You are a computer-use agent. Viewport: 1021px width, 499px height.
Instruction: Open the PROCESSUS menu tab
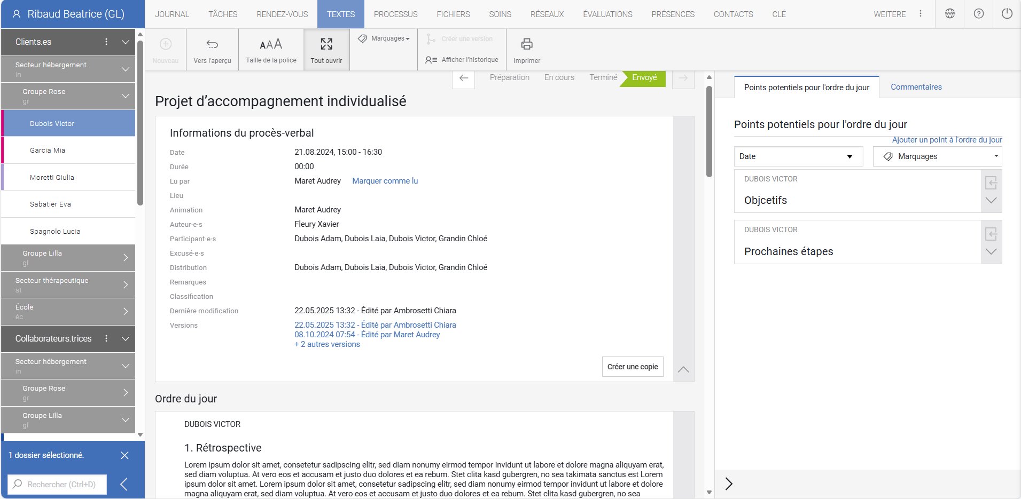395,14
